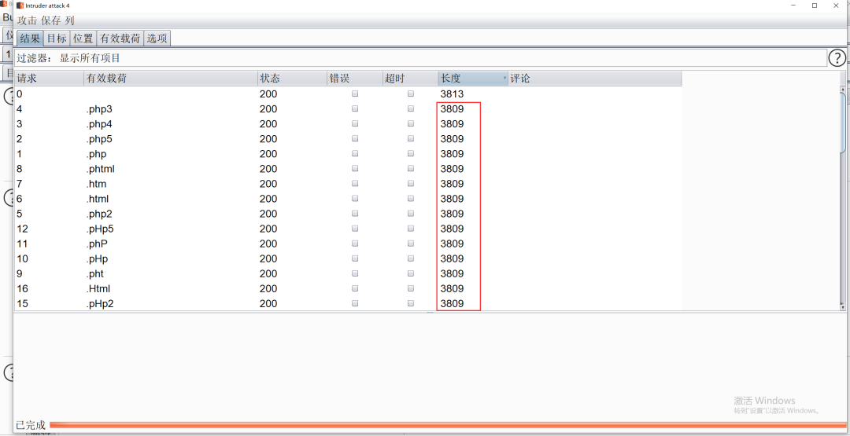Open the 列 menu
Image resolution: width=850 pixels, height=436 pixels.
(x=70, y=21)
